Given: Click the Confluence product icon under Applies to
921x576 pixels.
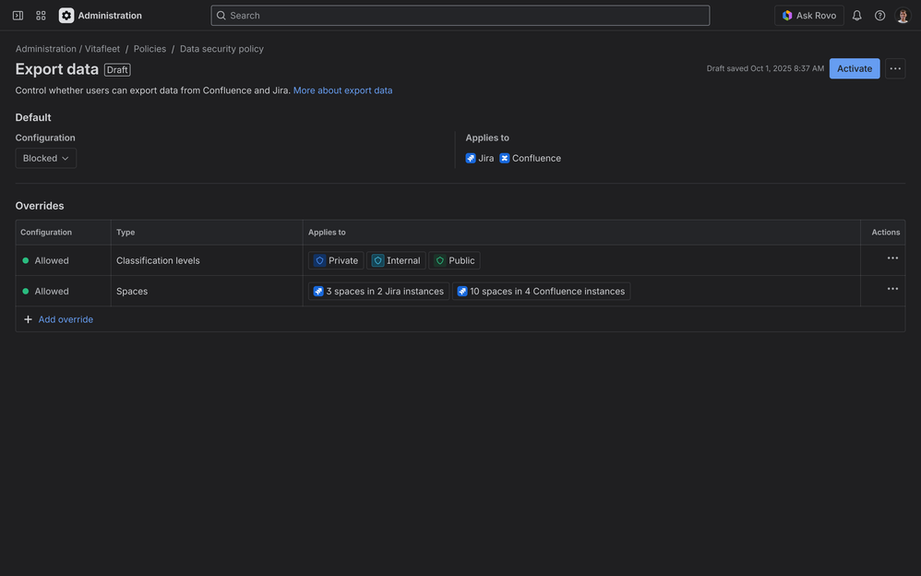Looking at the screenshot, I should coord(505,158).
